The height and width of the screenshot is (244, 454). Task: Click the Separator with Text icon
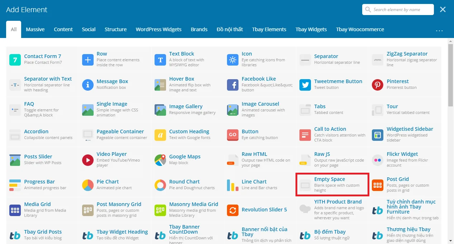tap(15, 85)
